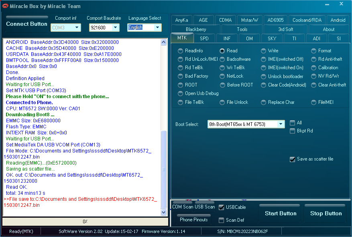352x237 pixels.
Task: Click the Start Button
Action: [x=281, y=213]
